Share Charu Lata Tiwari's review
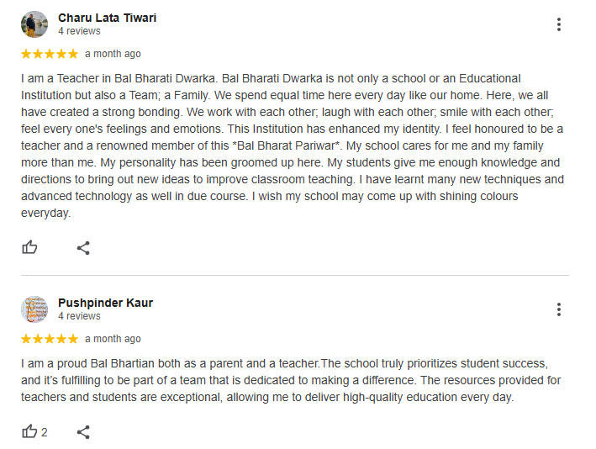 pyautogui.click(x=83, y=248)
